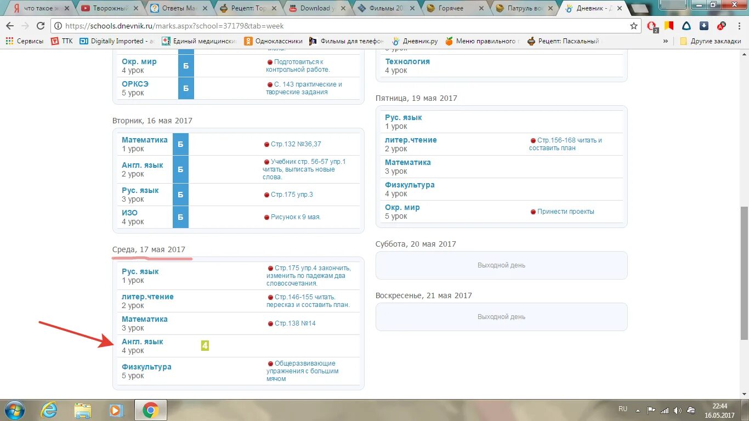Click the Б mark next to ИЗО
Viewport: 749px width, 421px height.
pyautogui.click(x=180, y=217)
